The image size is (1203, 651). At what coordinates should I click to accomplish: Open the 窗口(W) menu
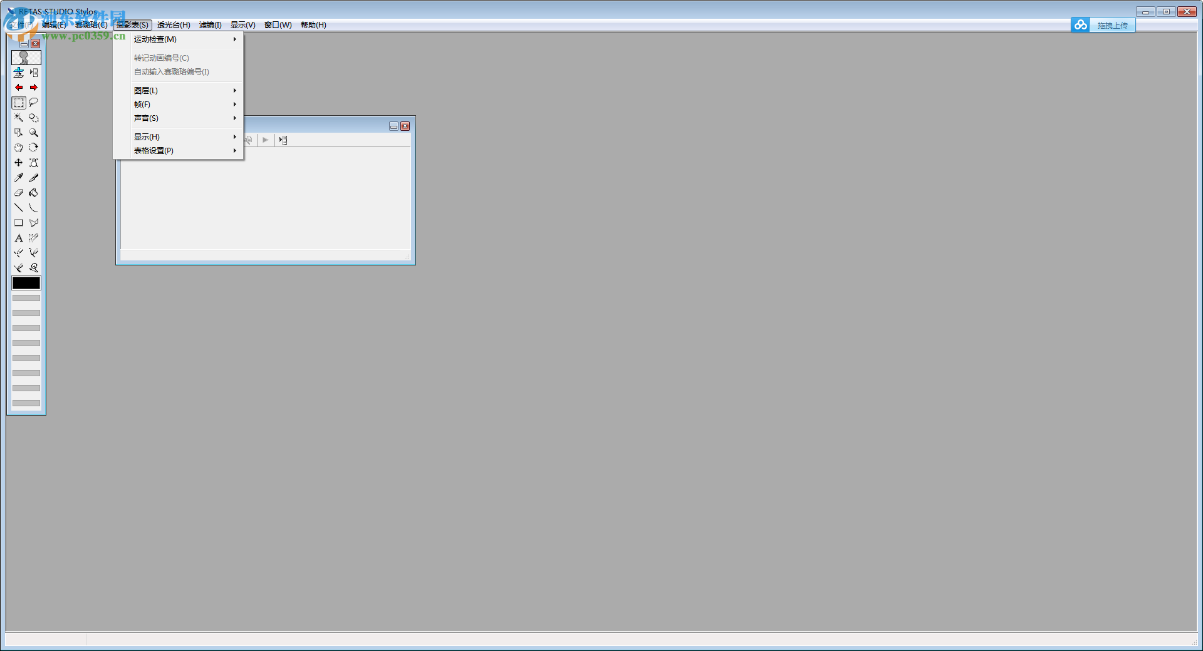click(278, 25)
